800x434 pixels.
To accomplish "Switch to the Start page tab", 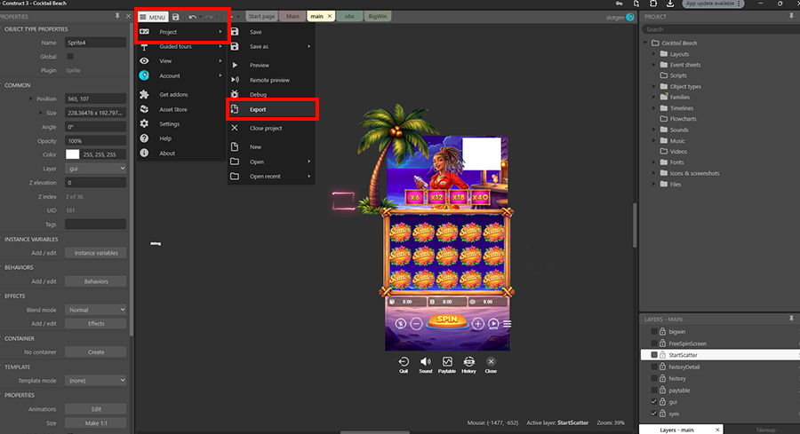I will click(261, 16).
